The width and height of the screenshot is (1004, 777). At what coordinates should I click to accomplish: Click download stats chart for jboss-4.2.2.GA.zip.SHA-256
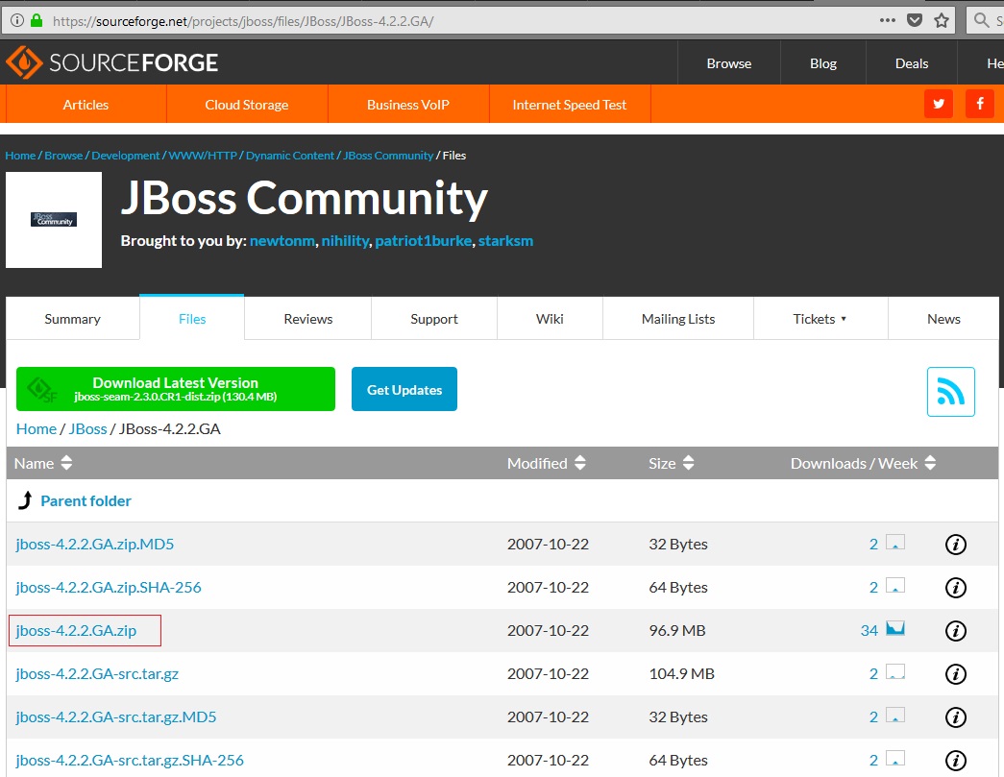[895, 584]
